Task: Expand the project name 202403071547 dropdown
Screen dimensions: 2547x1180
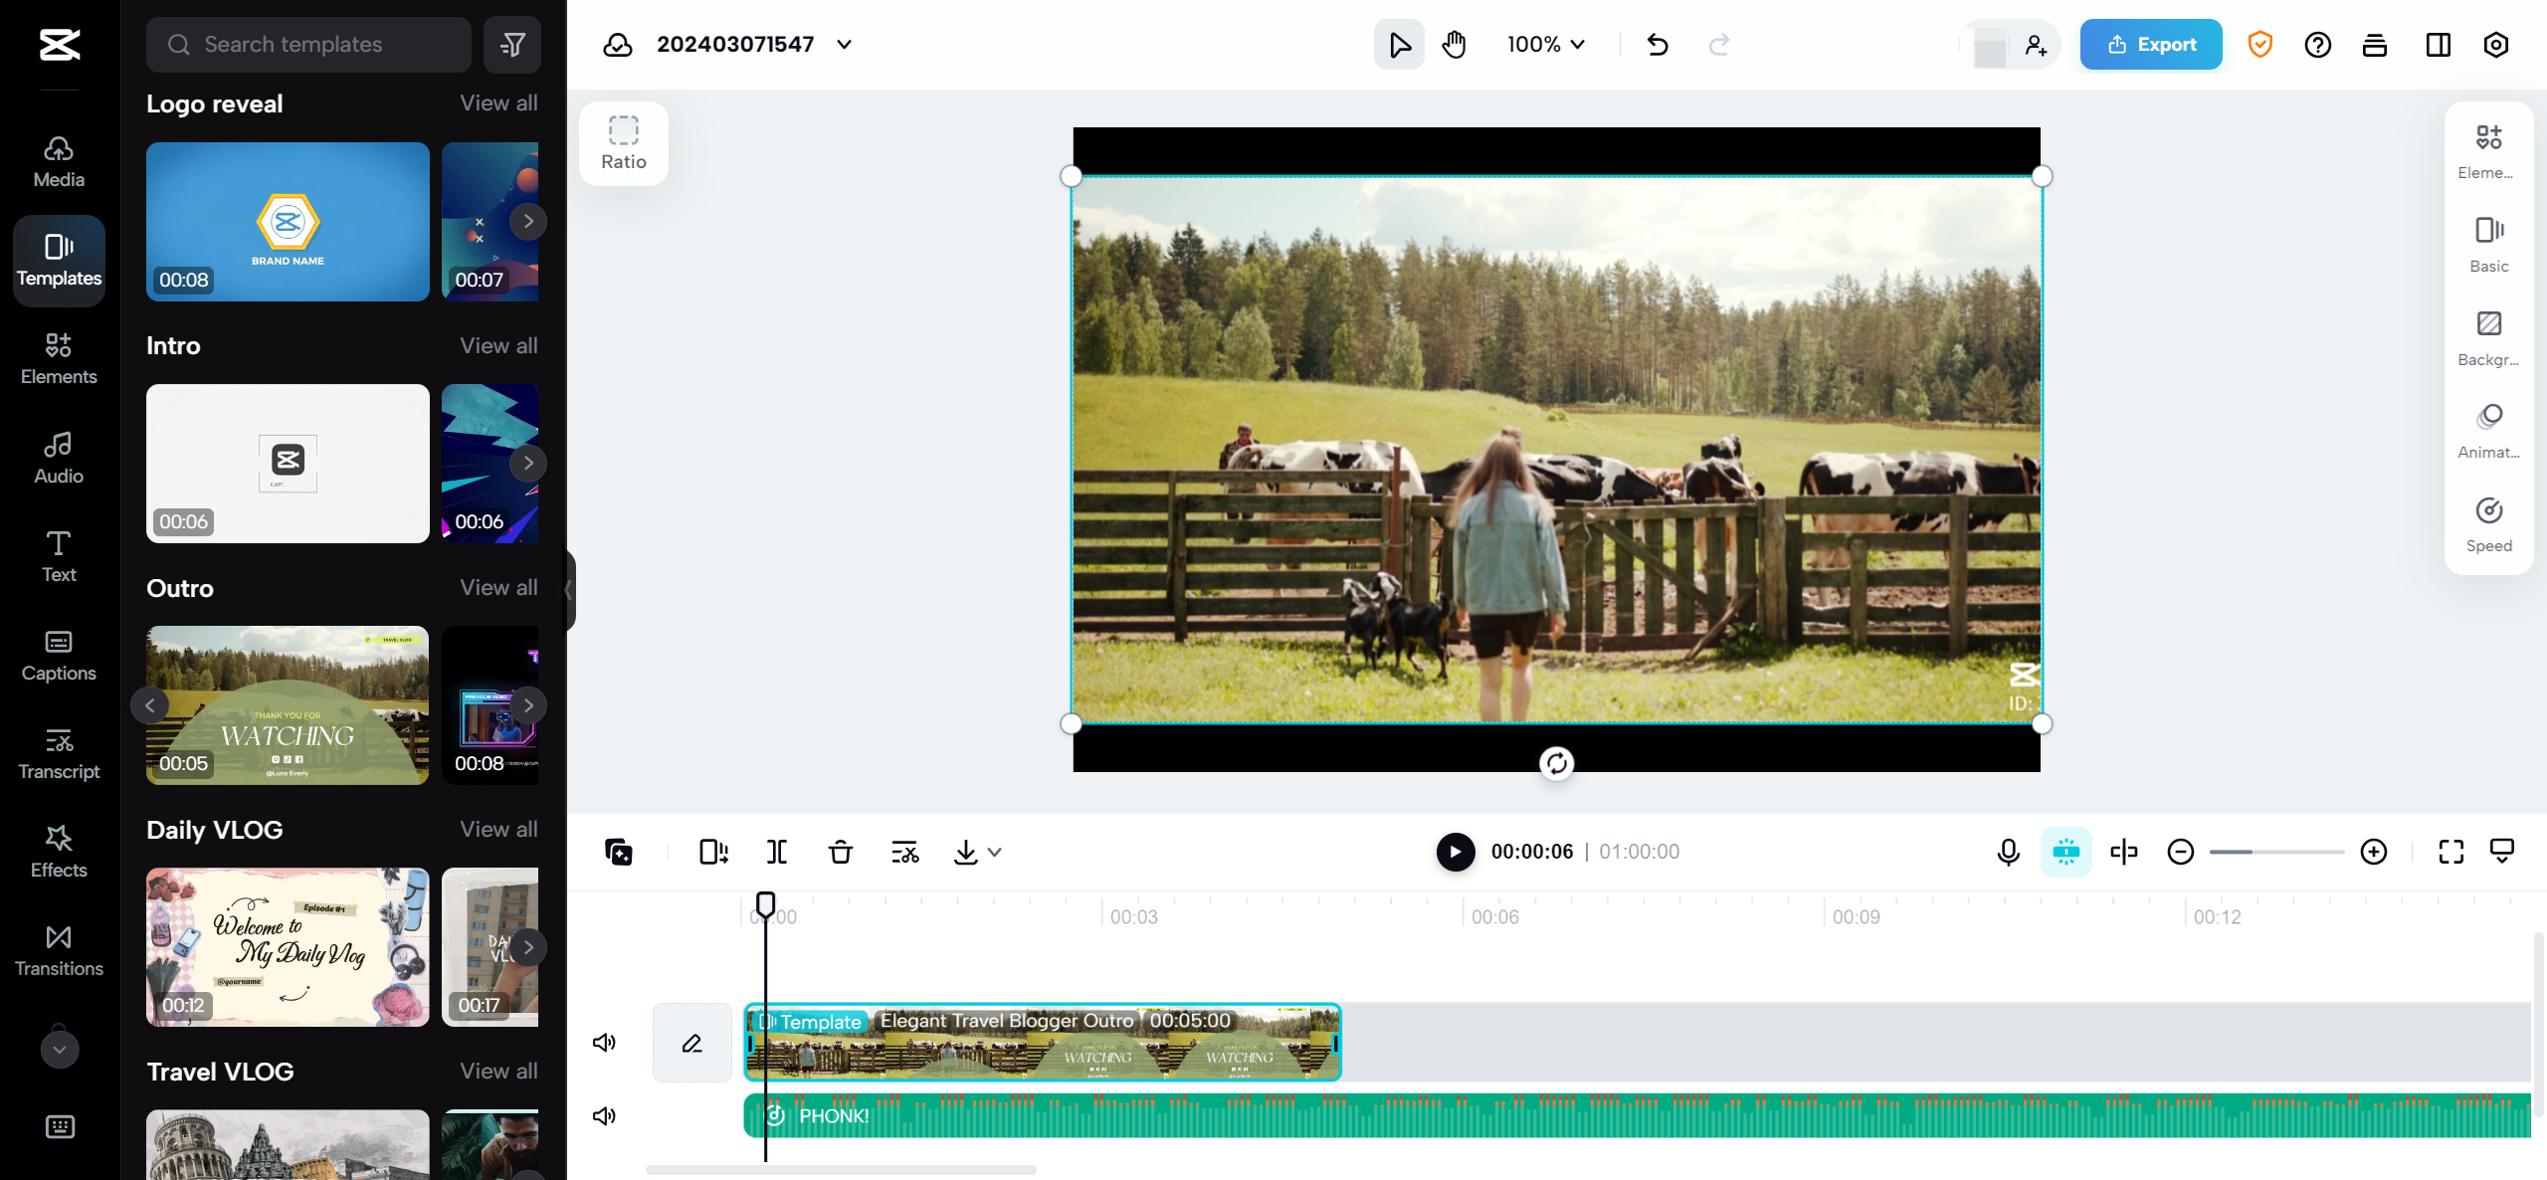Action: tap(844, 44)
